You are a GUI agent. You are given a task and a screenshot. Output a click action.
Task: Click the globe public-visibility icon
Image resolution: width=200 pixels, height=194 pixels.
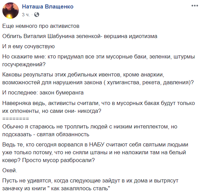click(37, 15)
